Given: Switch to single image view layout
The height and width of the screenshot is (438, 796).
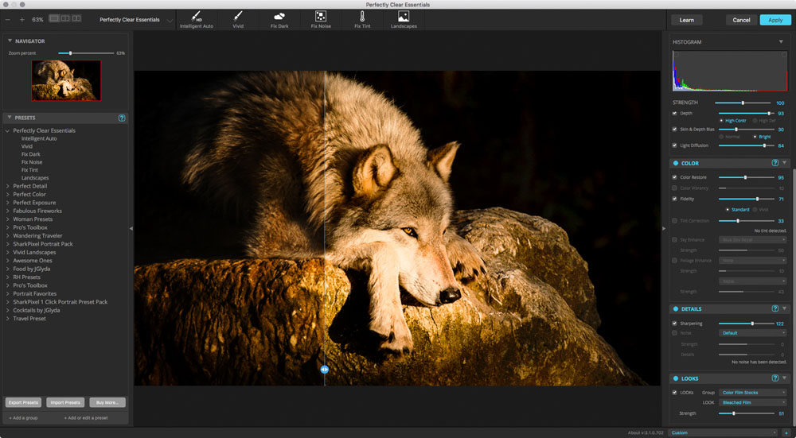Looking at the screenshot, I should [54, 19].
